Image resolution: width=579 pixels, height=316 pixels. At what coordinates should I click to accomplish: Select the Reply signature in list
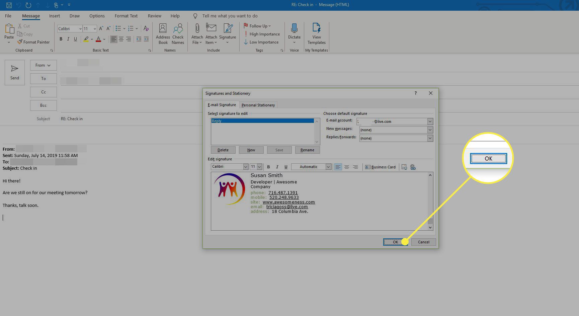[x=262, y=121]
